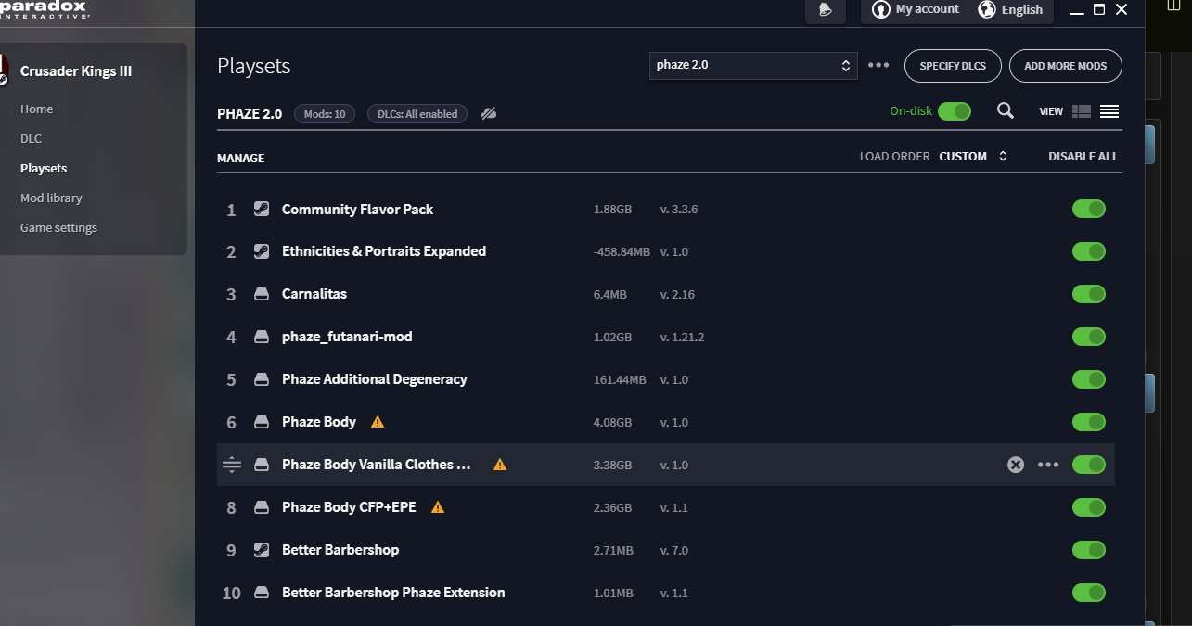Click drive icon for Phaze Body Vanilla Clothes
The height and width of the screenshot is (626, 1192).
coord(262,465)
